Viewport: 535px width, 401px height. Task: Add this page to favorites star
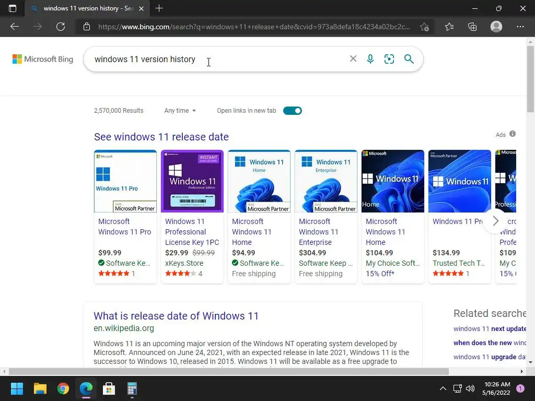(424, 27)
